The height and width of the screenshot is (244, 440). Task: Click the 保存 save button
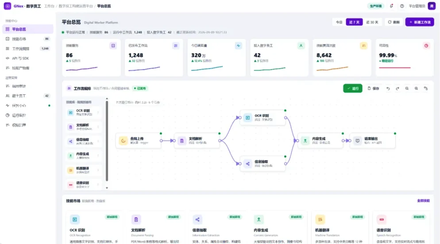(373, 89)
